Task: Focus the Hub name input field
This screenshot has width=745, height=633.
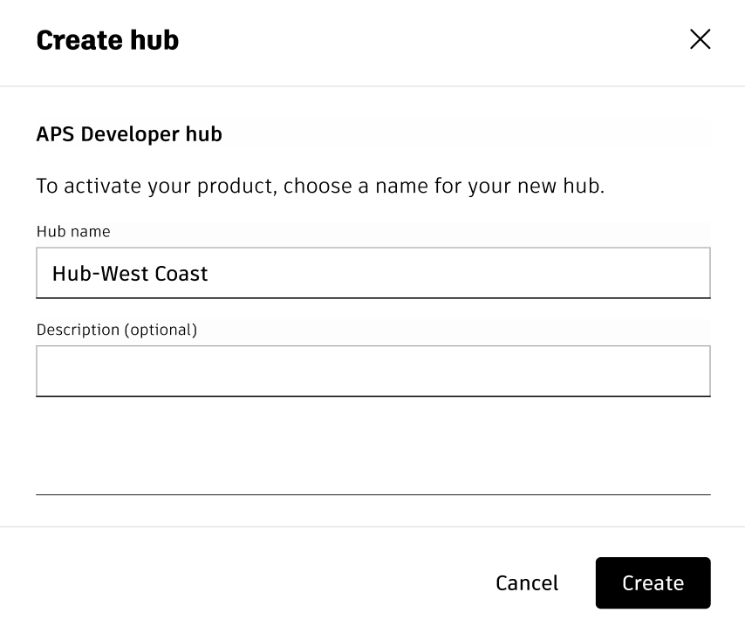Action: click(372, 273)
